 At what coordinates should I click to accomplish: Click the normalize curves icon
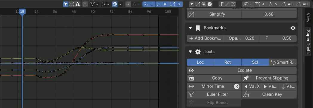click(x=85, y=4)
